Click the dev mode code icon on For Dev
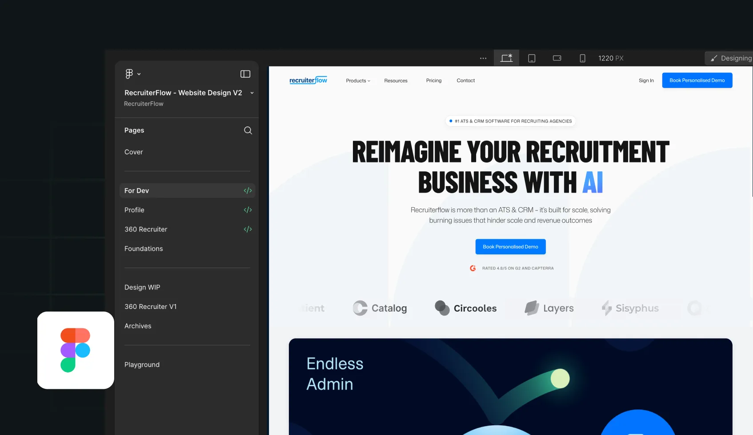 pyautogui.click(x=248, y=190)
